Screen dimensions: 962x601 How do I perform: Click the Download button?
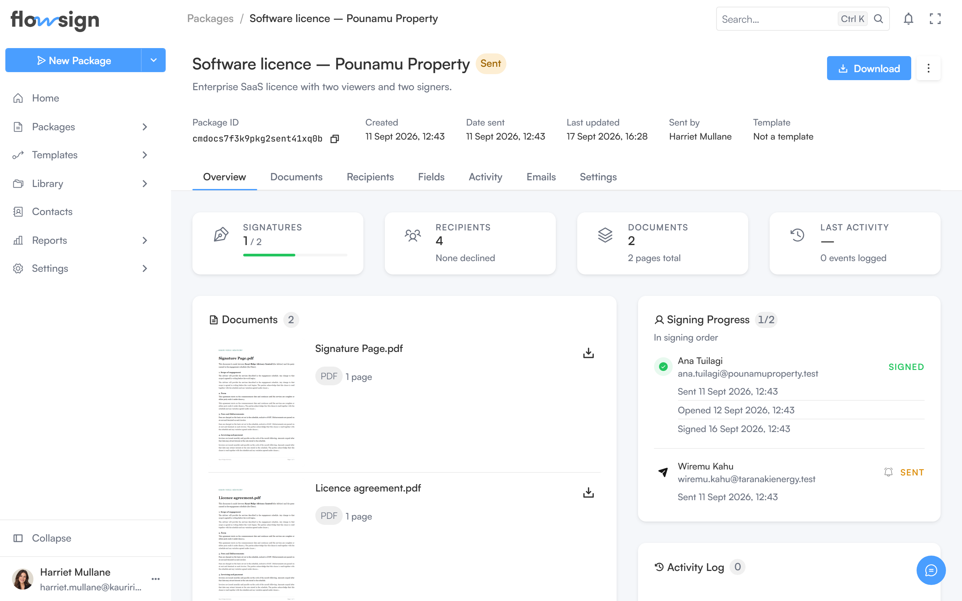pyautogui.click(x=869, y=68)
